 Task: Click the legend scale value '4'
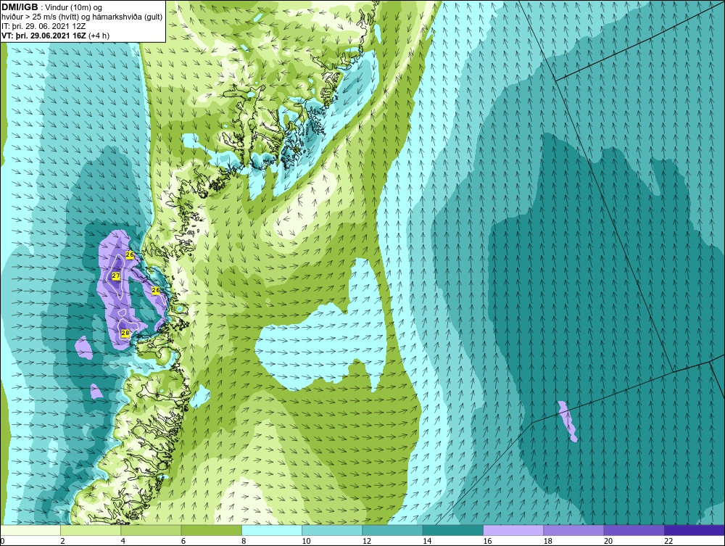click(123, 542)
